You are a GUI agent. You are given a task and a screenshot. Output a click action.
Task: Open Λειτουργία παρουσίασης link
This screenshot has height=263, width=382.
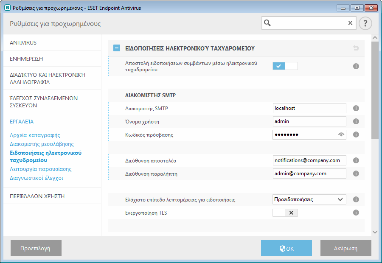pyautogui.click(x=41, y=169)
